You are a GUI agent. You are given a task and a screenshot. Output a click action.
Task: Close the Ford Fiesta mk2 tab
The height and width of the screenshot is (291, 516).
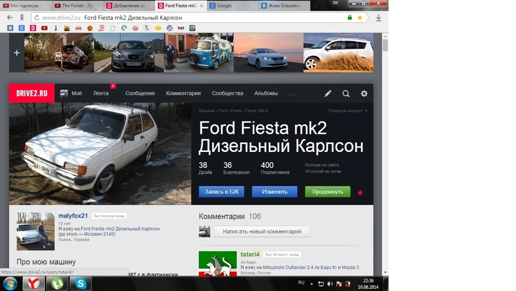[x=202, y=5]
